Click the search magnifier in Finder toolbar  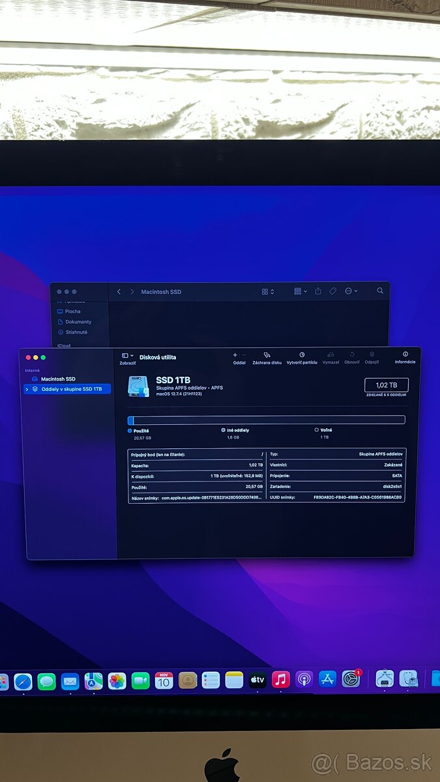[380, 291]
